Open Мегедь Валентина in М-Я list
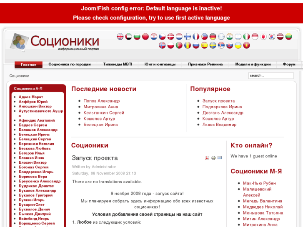The image size is (303, 227). click(x=263, y=201)
